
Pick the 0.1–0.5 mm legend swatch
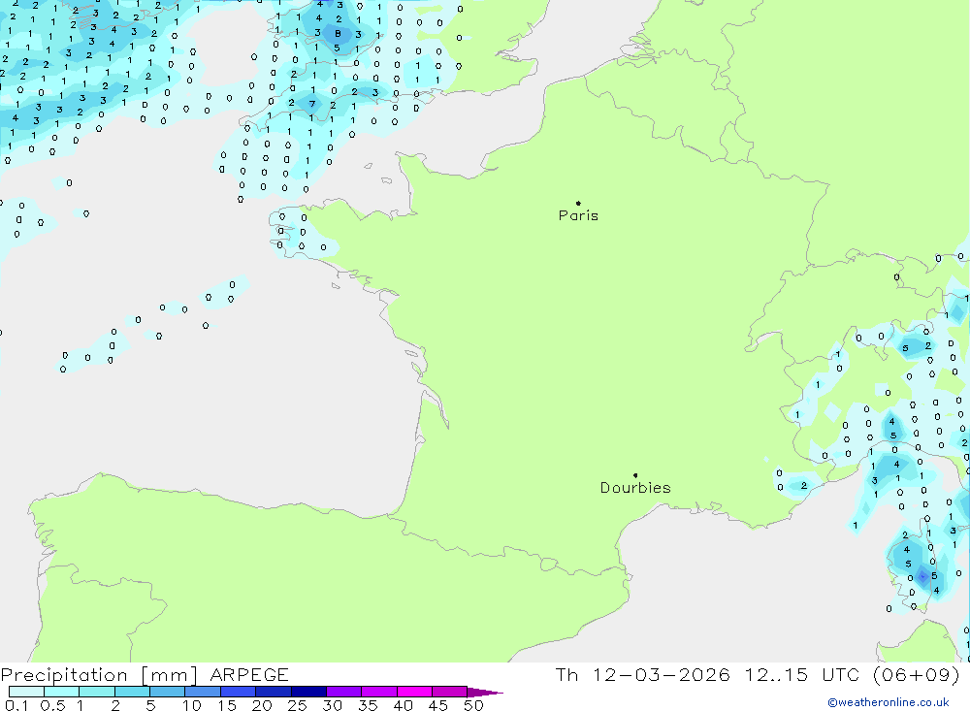[26, 692]
